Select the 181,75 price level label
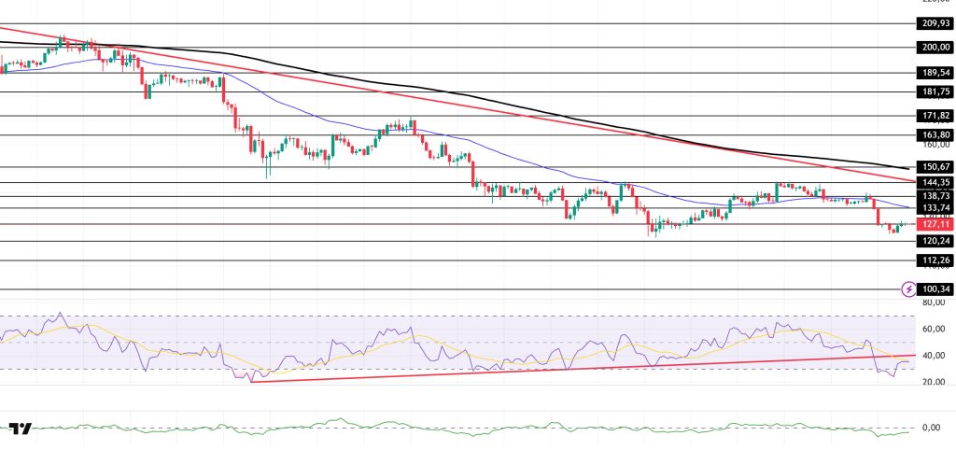956x450 pixels. click(934, 91)
